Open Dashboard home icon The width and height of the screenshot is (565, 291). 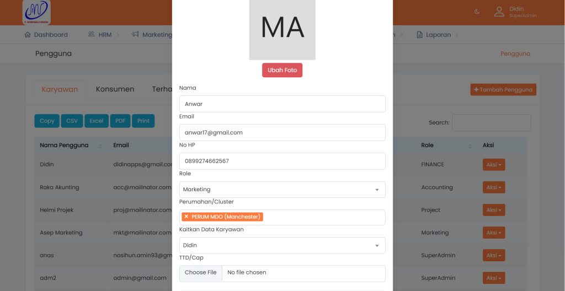coord(28,35)
